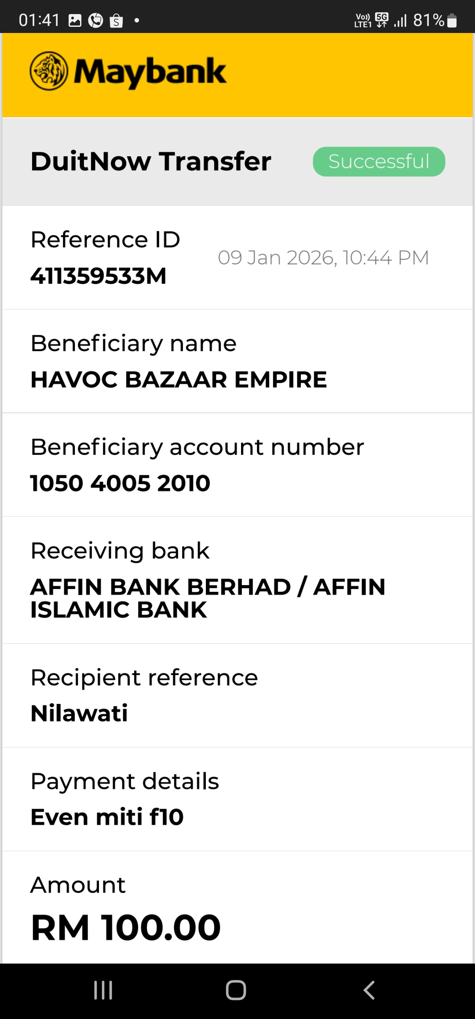Tap the battery status icon
Viewport: 475px width, 1019px height.
pos(452,20)
